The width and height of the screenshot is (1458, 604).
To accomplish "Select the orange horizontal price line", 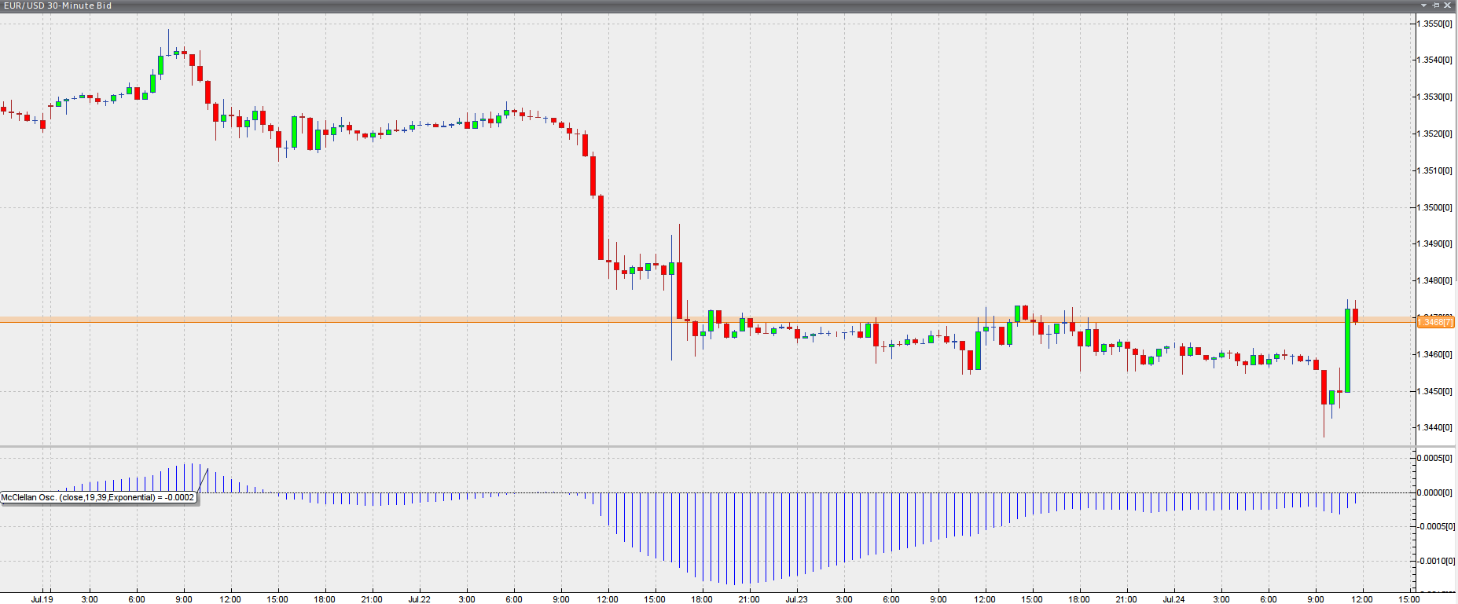I will [393, 320].
